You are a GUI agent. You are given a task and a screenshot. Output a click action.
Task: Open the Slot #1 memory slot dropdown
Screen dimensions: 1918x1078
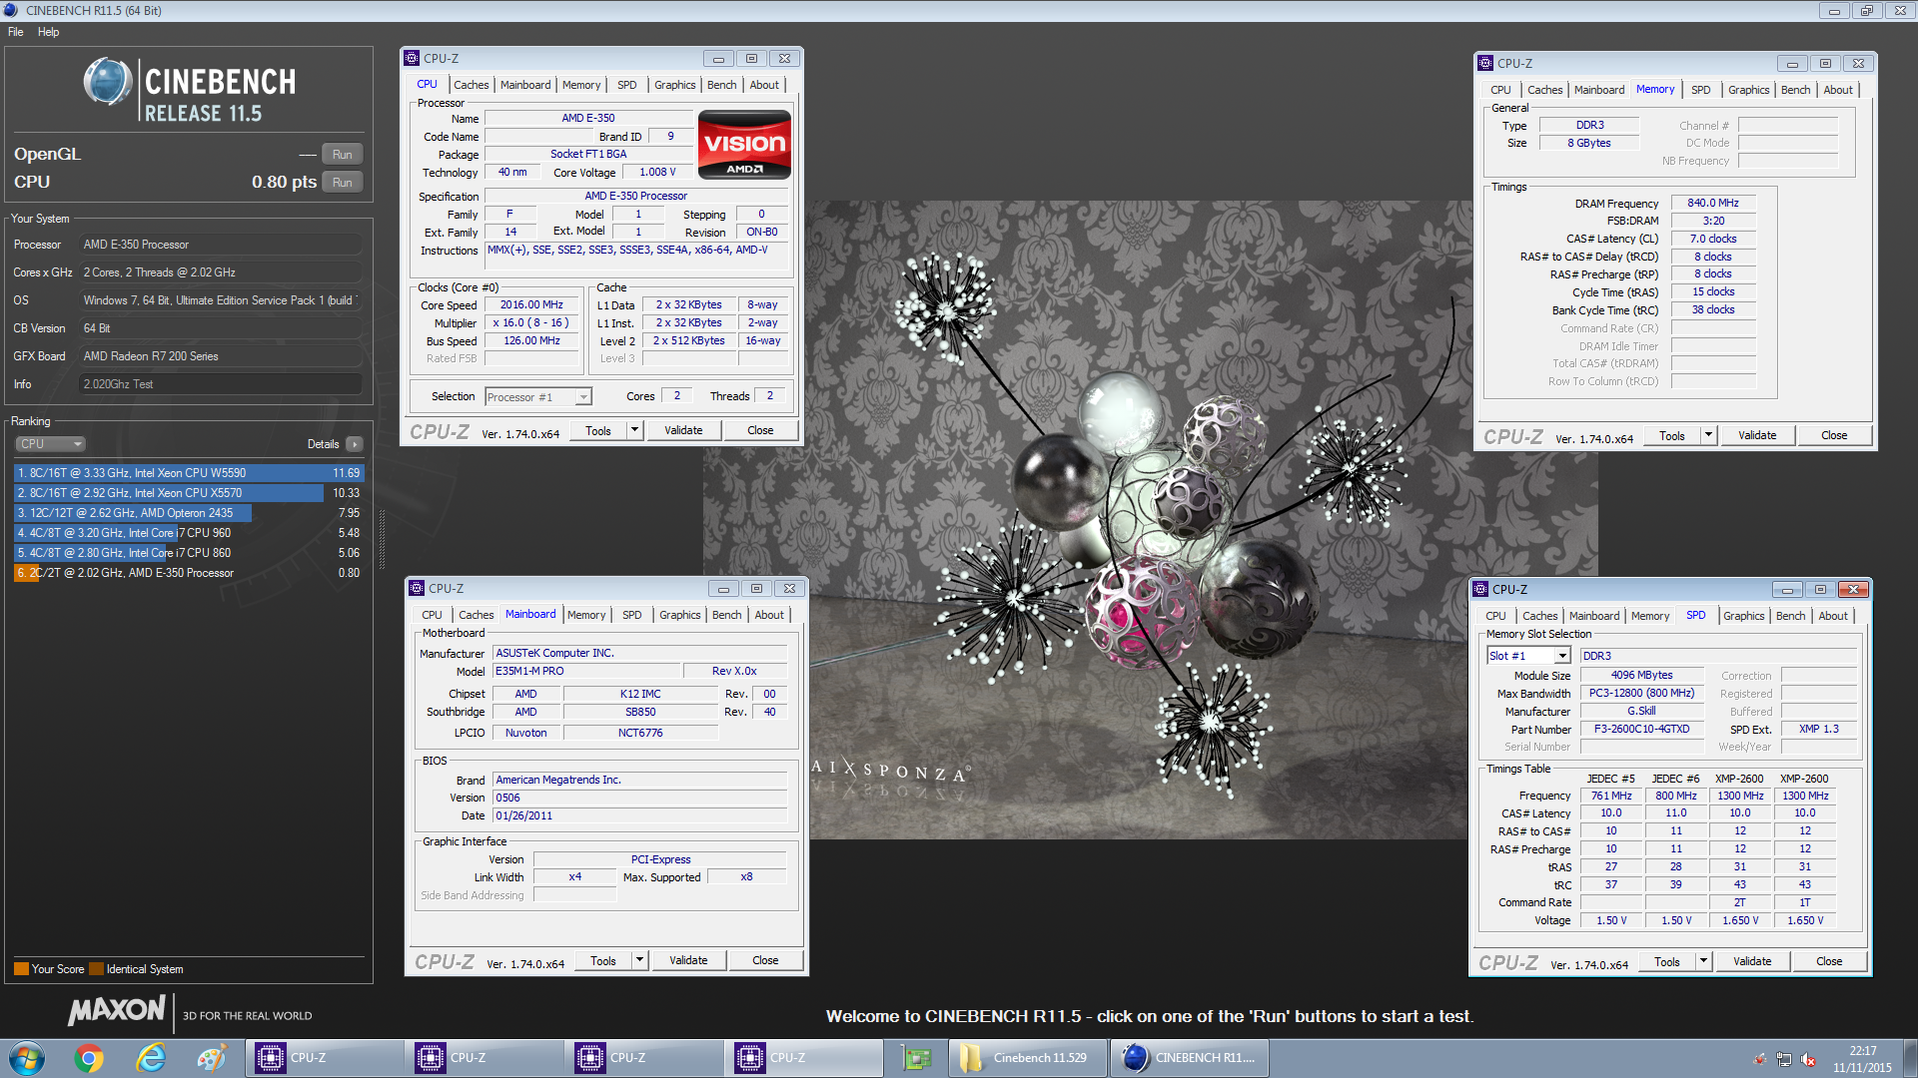(1529, 656)
